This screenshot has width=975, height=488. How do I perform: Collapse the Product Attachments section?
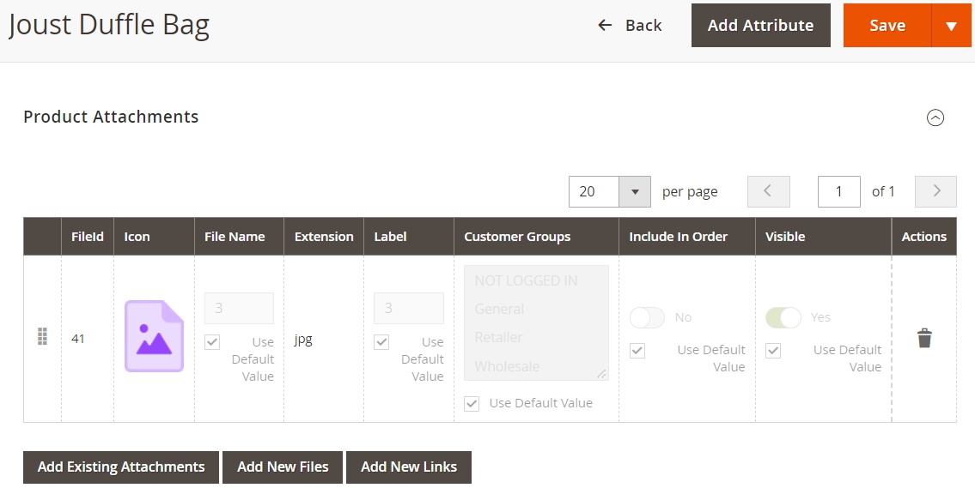pyautogui.click(x=935, y=117)
